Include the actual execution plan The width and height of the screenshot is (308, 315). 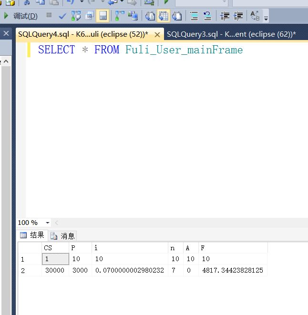(120, 16)
